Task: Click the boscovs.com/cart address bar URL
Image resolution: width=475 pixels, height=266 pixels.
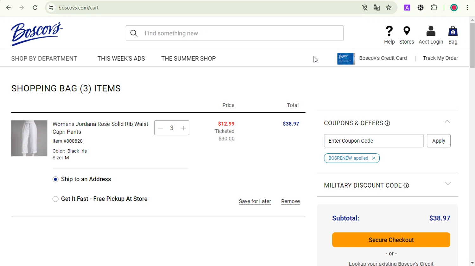Action: tap(79, 8)
